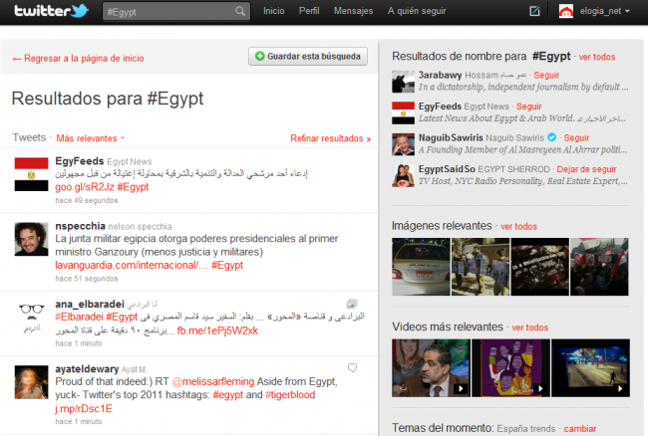Open A quién seguir in navigation
This screenshot has width=648, height=436.
click(417, 11)
